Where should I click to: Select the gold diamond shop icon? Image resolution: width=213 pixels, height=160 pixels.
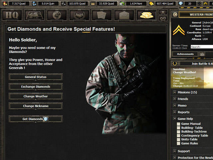tap(146, 15)
